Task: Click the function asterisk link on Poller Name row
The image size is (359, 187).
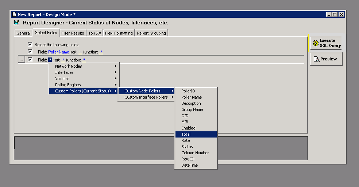Action: pos(101,52)
